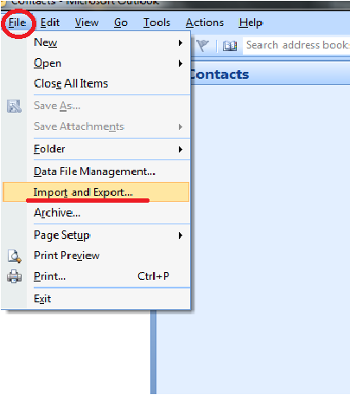
Task: Select Import and Export menu entry
Action: click(x=96, y=192)
